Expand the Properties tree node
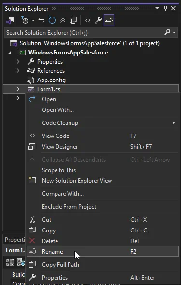181x285 pixels. (x=18, y=62)
